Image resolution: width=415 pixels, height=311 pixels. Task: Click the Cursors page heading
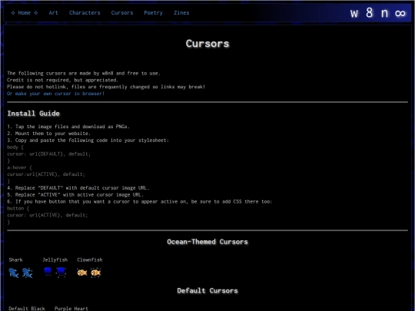(x=207, y=44)
